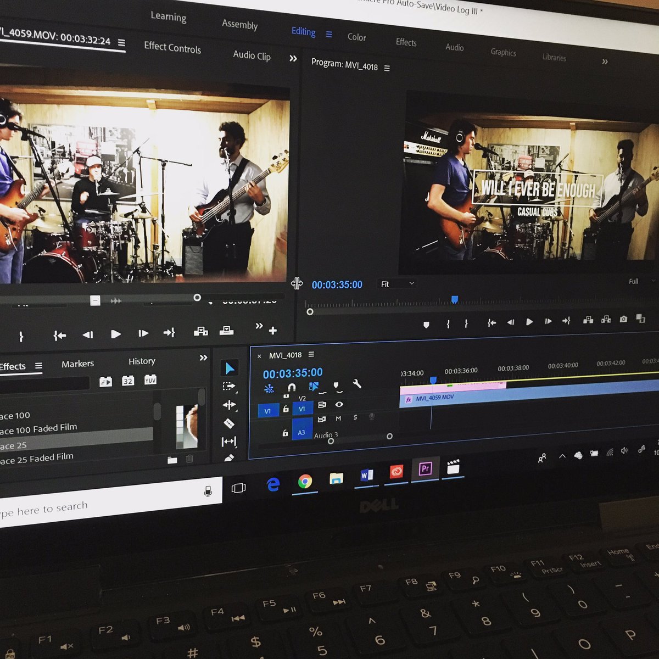659x659 pixels.
Task: Add marker in Program monitor
Action: pos(426,325)
